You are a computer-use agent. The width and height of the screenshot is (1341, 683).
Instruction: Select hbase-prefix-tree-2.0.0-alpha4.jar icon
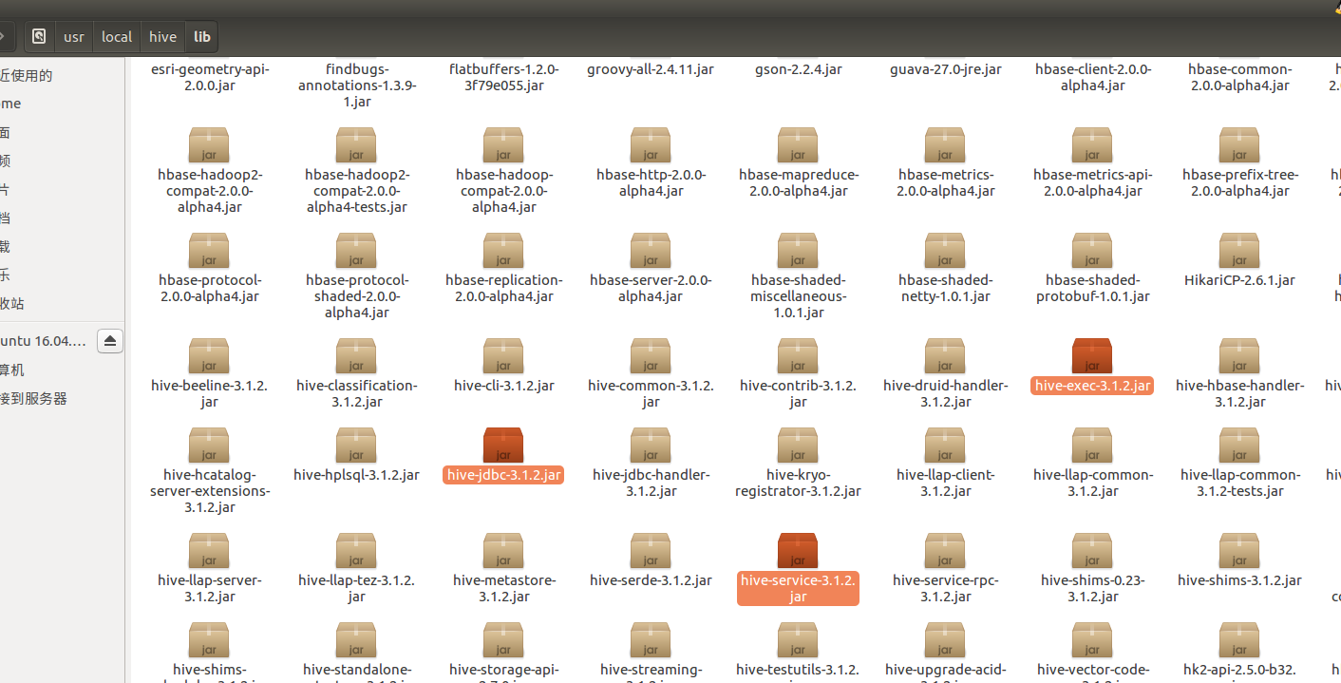(1239, 145)
